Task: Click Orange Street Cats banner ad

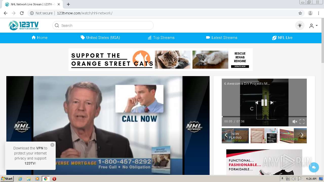Action: tap(160, 60)
